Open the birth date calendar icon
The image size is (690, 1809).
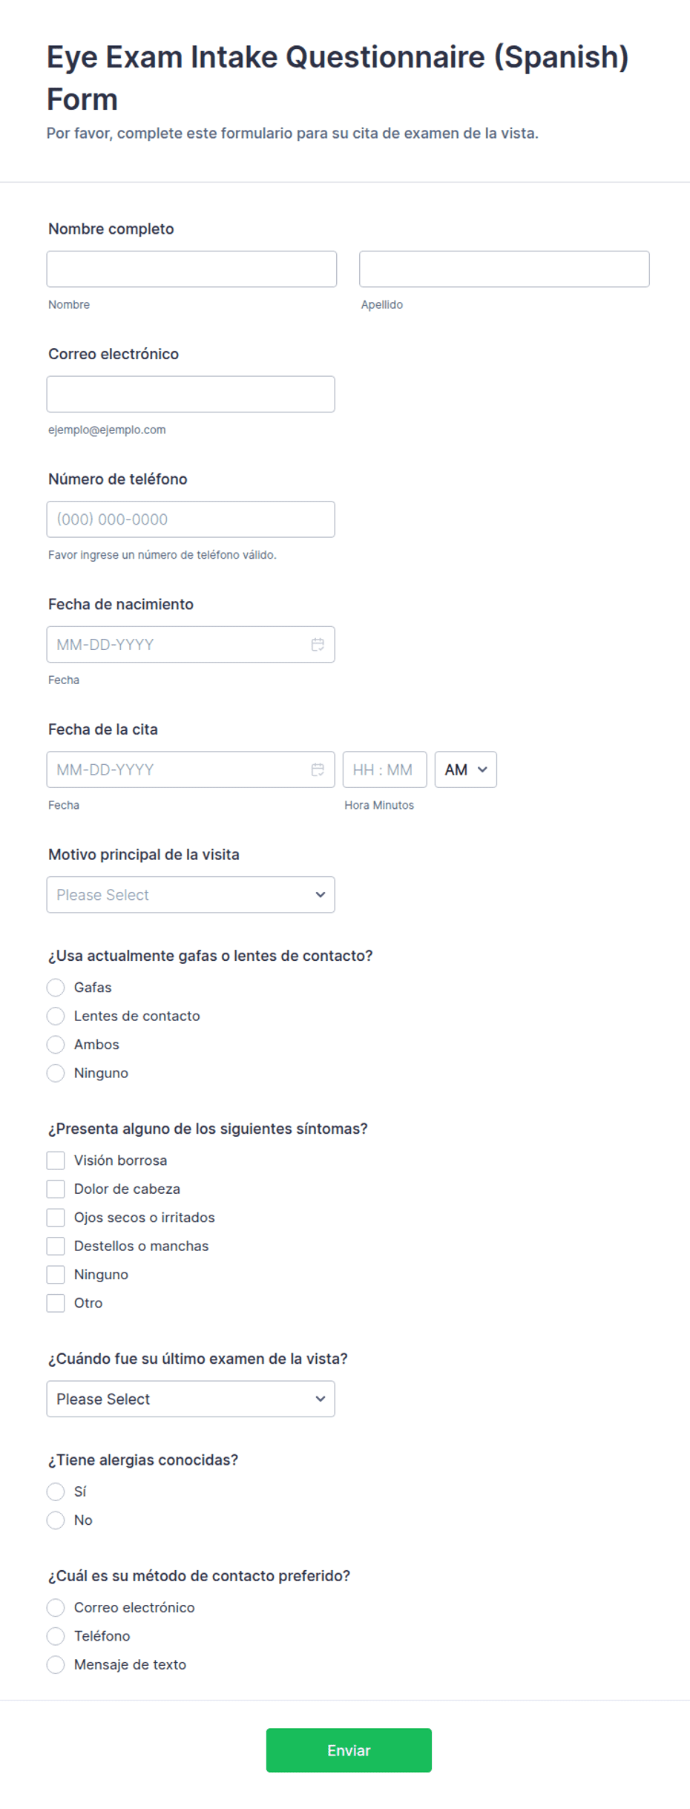click(318, 644)
